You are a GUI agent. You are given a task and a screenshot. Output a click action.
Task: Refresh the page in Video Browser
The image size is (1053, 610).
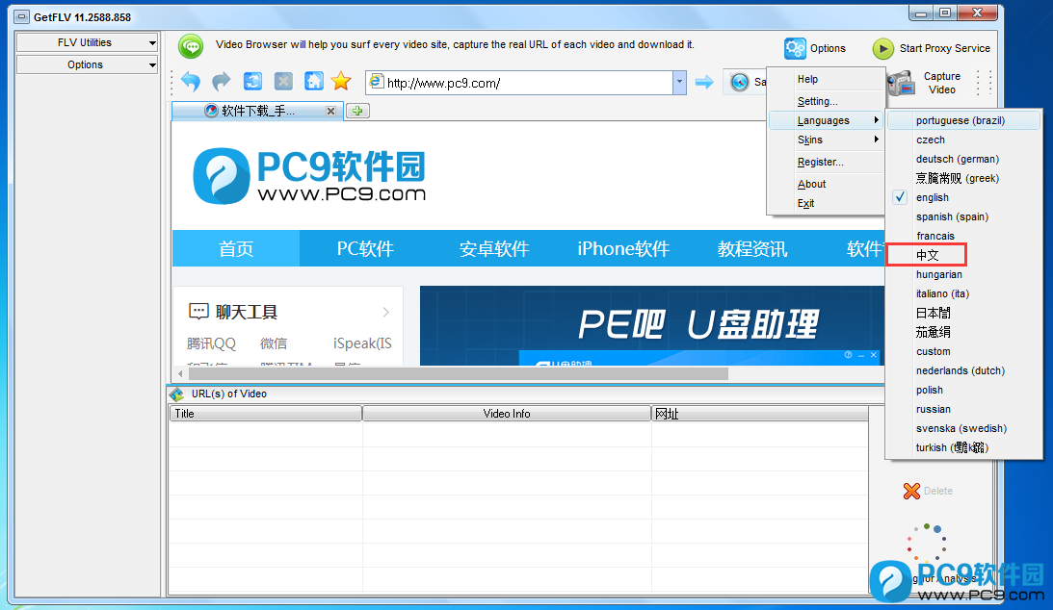point(252,81)
